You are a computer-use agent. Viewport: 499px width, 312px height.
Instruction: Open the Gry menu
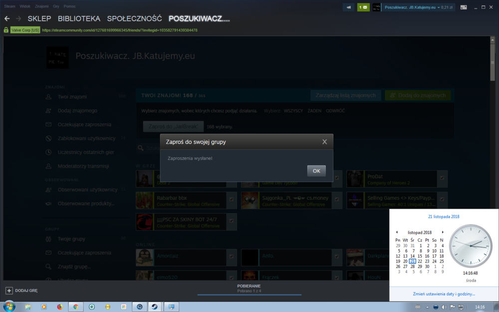(x=56, y=6)
